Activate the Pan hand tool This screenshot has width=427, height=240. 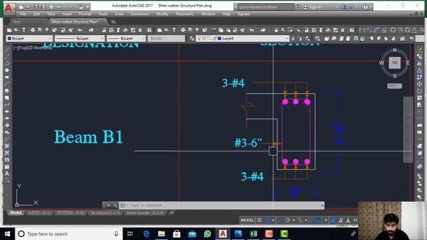pos(276,30)
